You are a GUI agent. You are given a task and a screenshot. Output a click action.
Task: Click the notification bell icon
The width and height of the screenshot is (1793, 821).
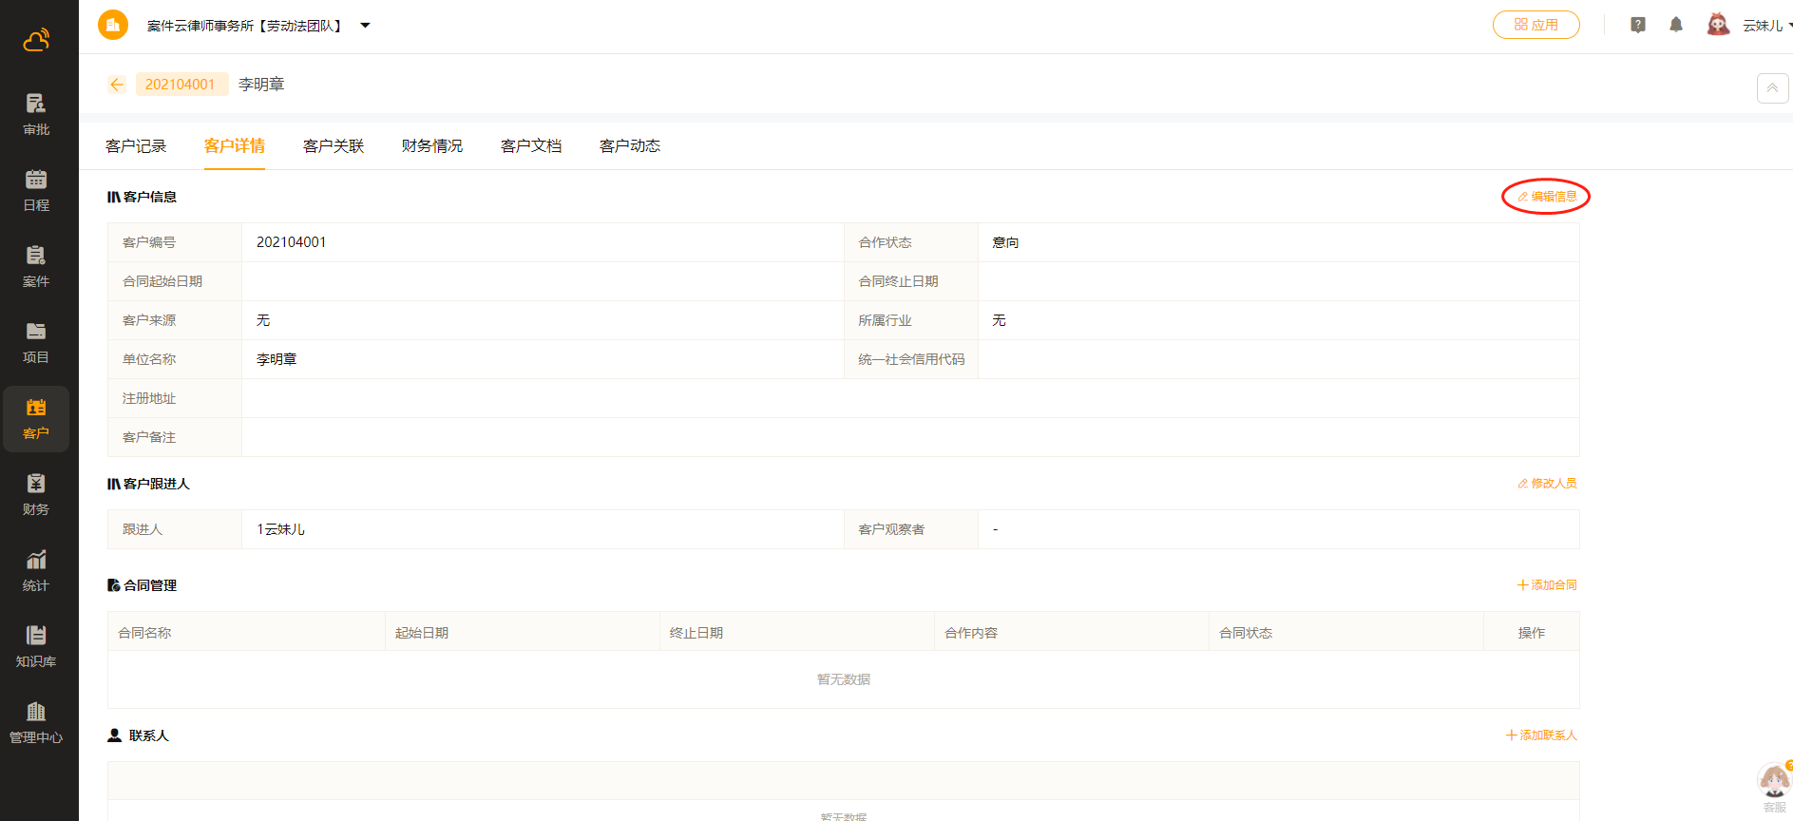click(1676, 25)
